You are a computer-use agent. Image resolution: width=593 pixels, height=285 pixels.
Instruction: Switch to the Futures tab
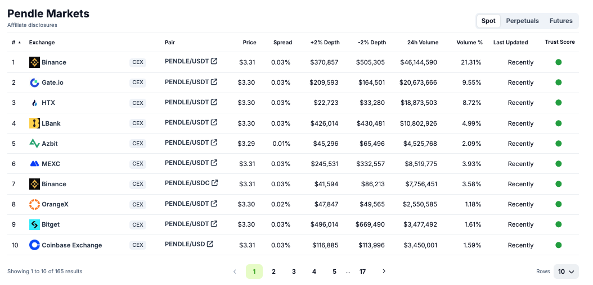pos(561,21)
